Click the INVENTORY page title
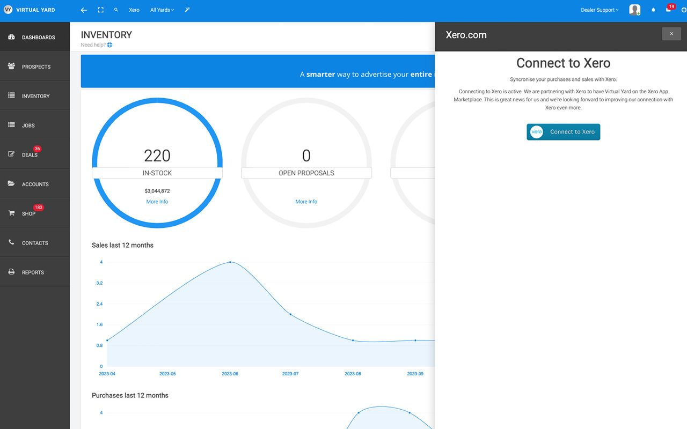687x429 pixels. (106, 35)
